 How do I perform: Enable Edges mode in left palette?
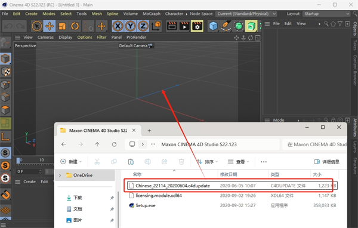coord(5,97)
